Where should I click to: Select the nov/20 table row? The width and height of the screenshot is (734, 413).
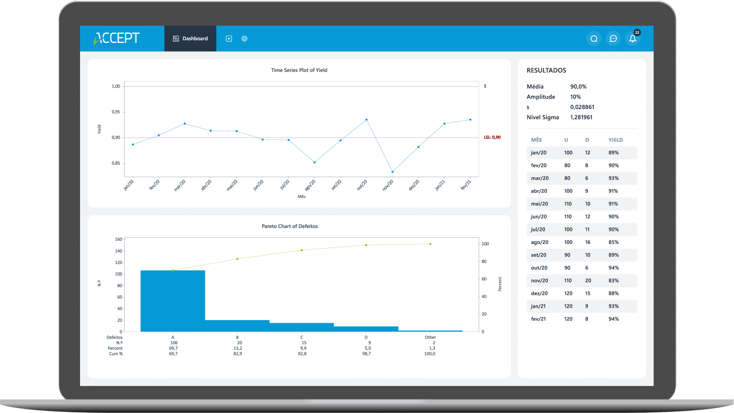coord(581,281)
